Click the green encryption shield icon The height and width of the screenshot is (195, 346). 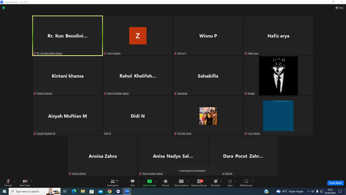click(4, 8)
